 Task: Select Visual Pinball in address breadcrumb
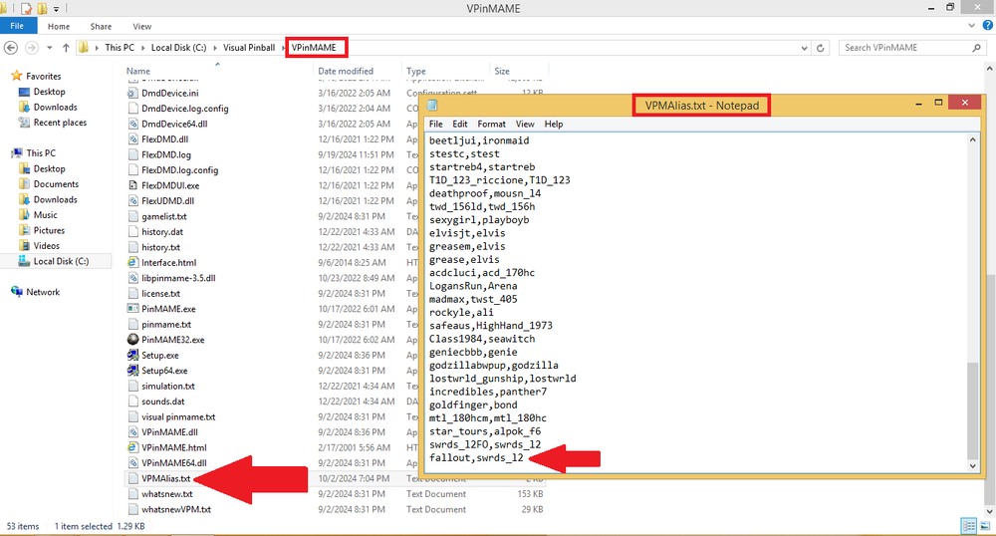pos(249,48)
